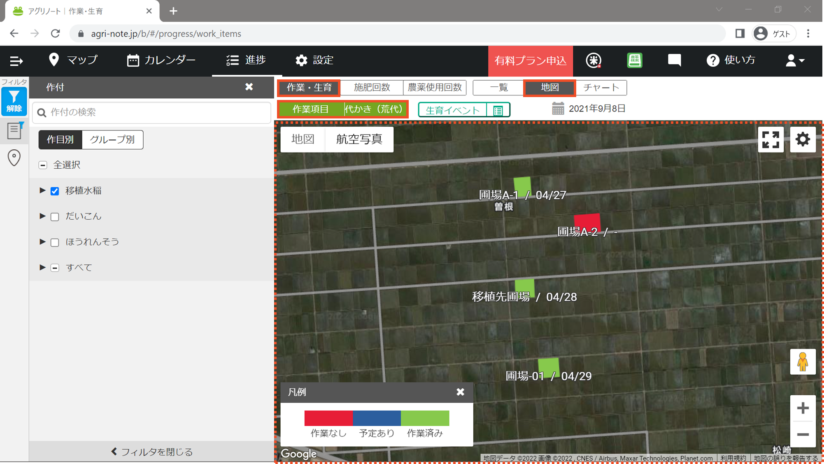Switch to the チャート tab
The width and height of the screenshot is (824, 464).
coord(601,88)
